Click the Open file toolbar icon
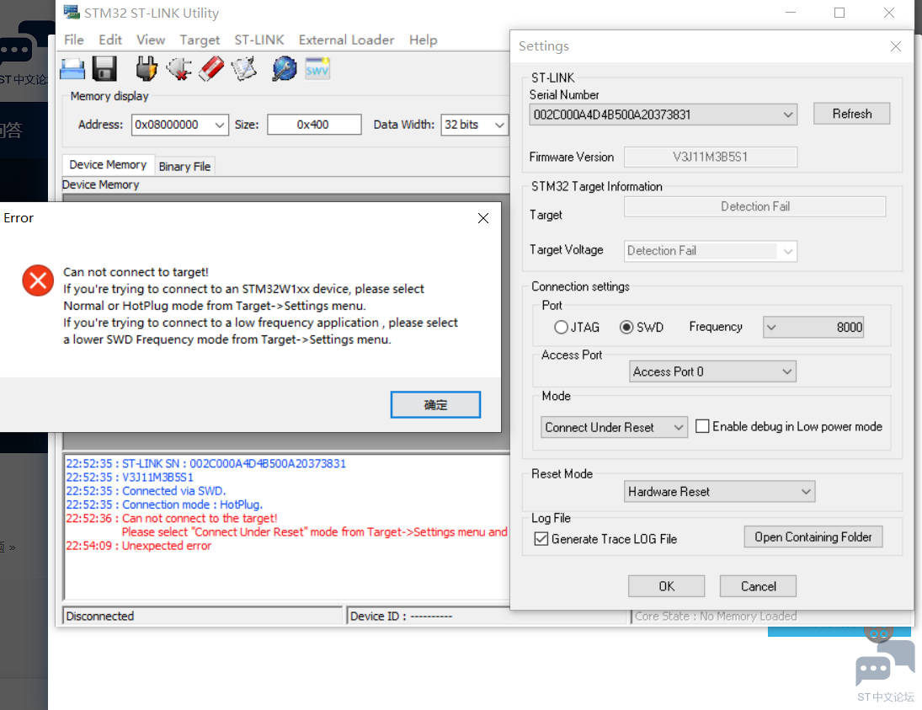 tap(72, 69)
